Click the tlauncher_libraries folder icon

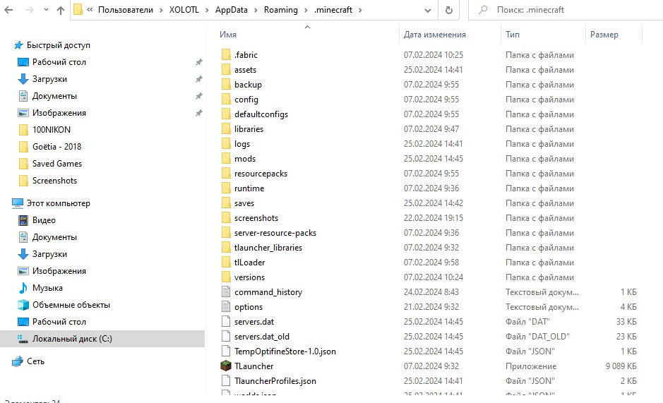tap(226, 248)
